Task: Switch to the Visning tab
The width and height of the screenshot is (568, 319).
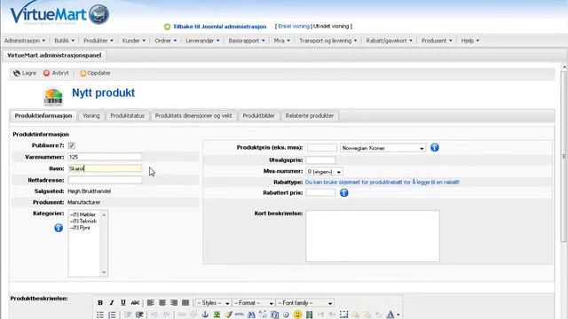Action: [91, 116]
